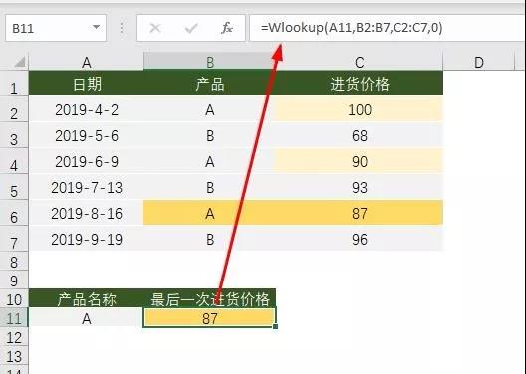Select product cell A in row 2
526x374 pixels.
click(x=210, y=109)
